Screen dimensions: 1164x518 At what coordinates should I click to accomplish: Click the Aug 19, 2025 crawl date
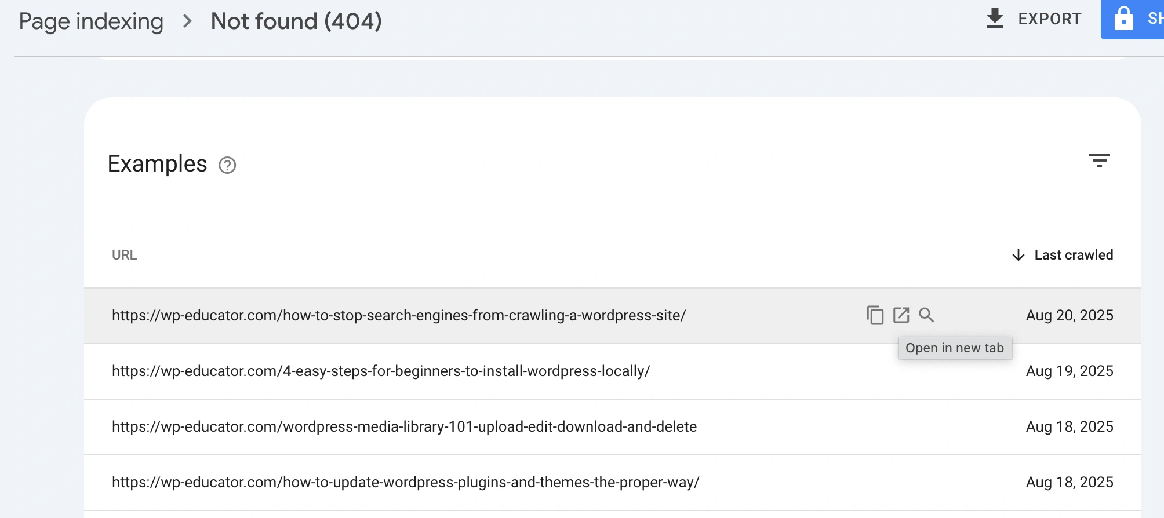click(x=1069, y=371)
